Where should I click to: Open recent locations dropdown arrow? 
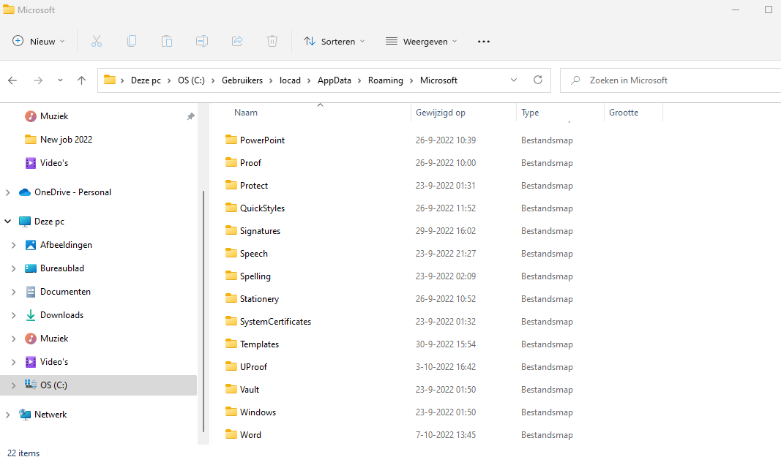pos(60,80)
